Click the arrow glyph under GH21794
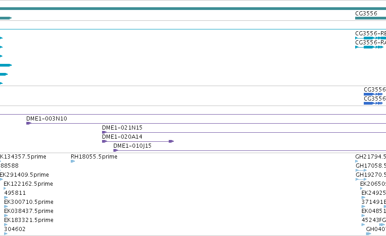The height and width of the screenshot is (236, 386). (357, 162)
